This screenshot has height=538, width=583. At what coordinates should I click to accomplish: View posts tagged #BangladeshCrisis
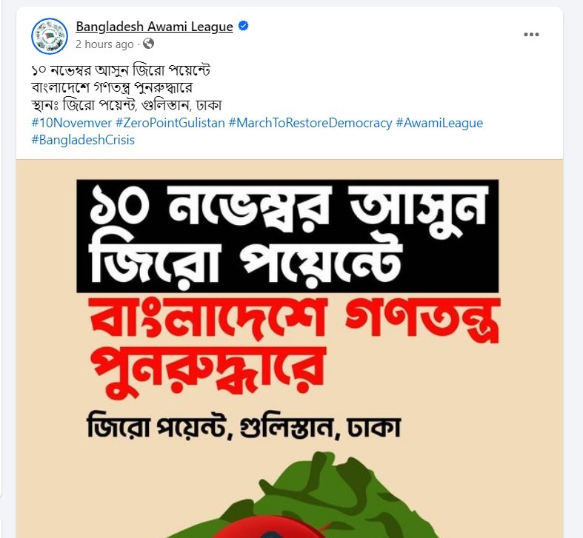(83, 140)
